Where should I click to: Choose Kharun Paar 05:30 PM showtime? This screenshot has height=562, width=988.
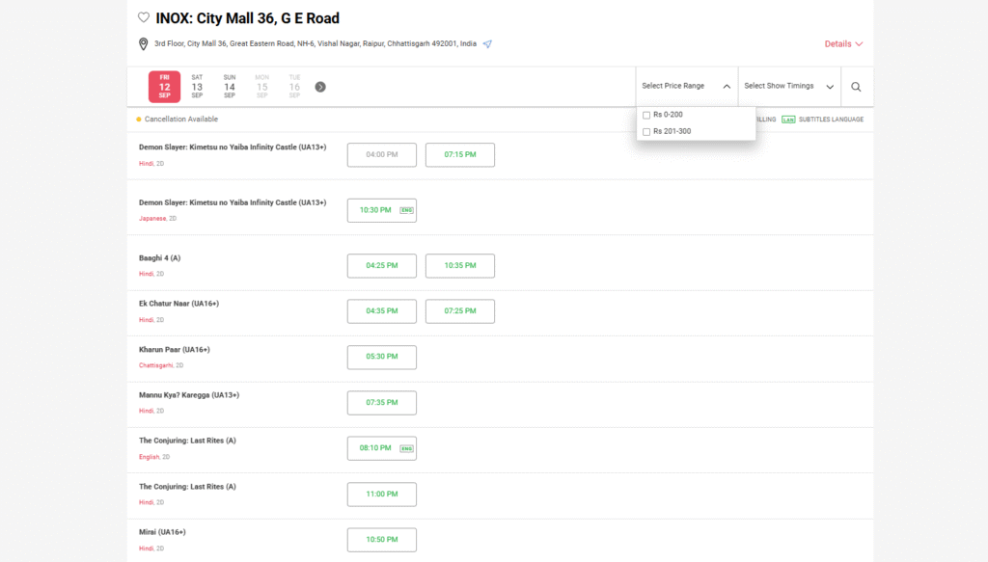pyautogui.click(x=381, y=358)
